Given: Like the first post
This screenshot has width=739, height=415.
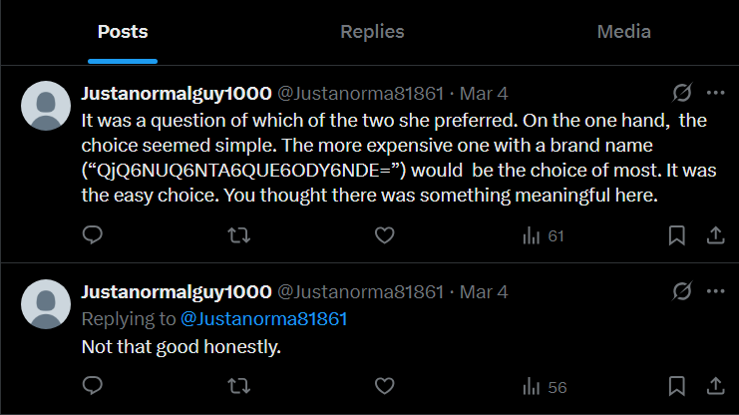Looking at the screenshot, I should [x=385, y=235].
